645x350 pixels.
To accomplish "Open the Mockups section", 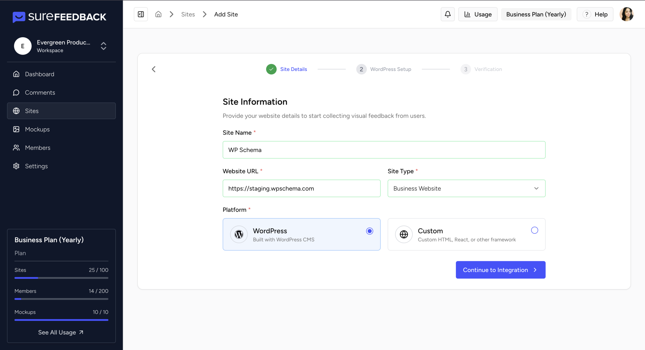I will coord(38,129).
